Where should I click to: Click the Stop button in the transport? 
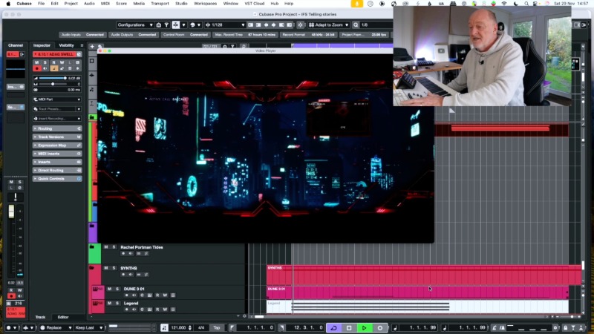[349, 327]
